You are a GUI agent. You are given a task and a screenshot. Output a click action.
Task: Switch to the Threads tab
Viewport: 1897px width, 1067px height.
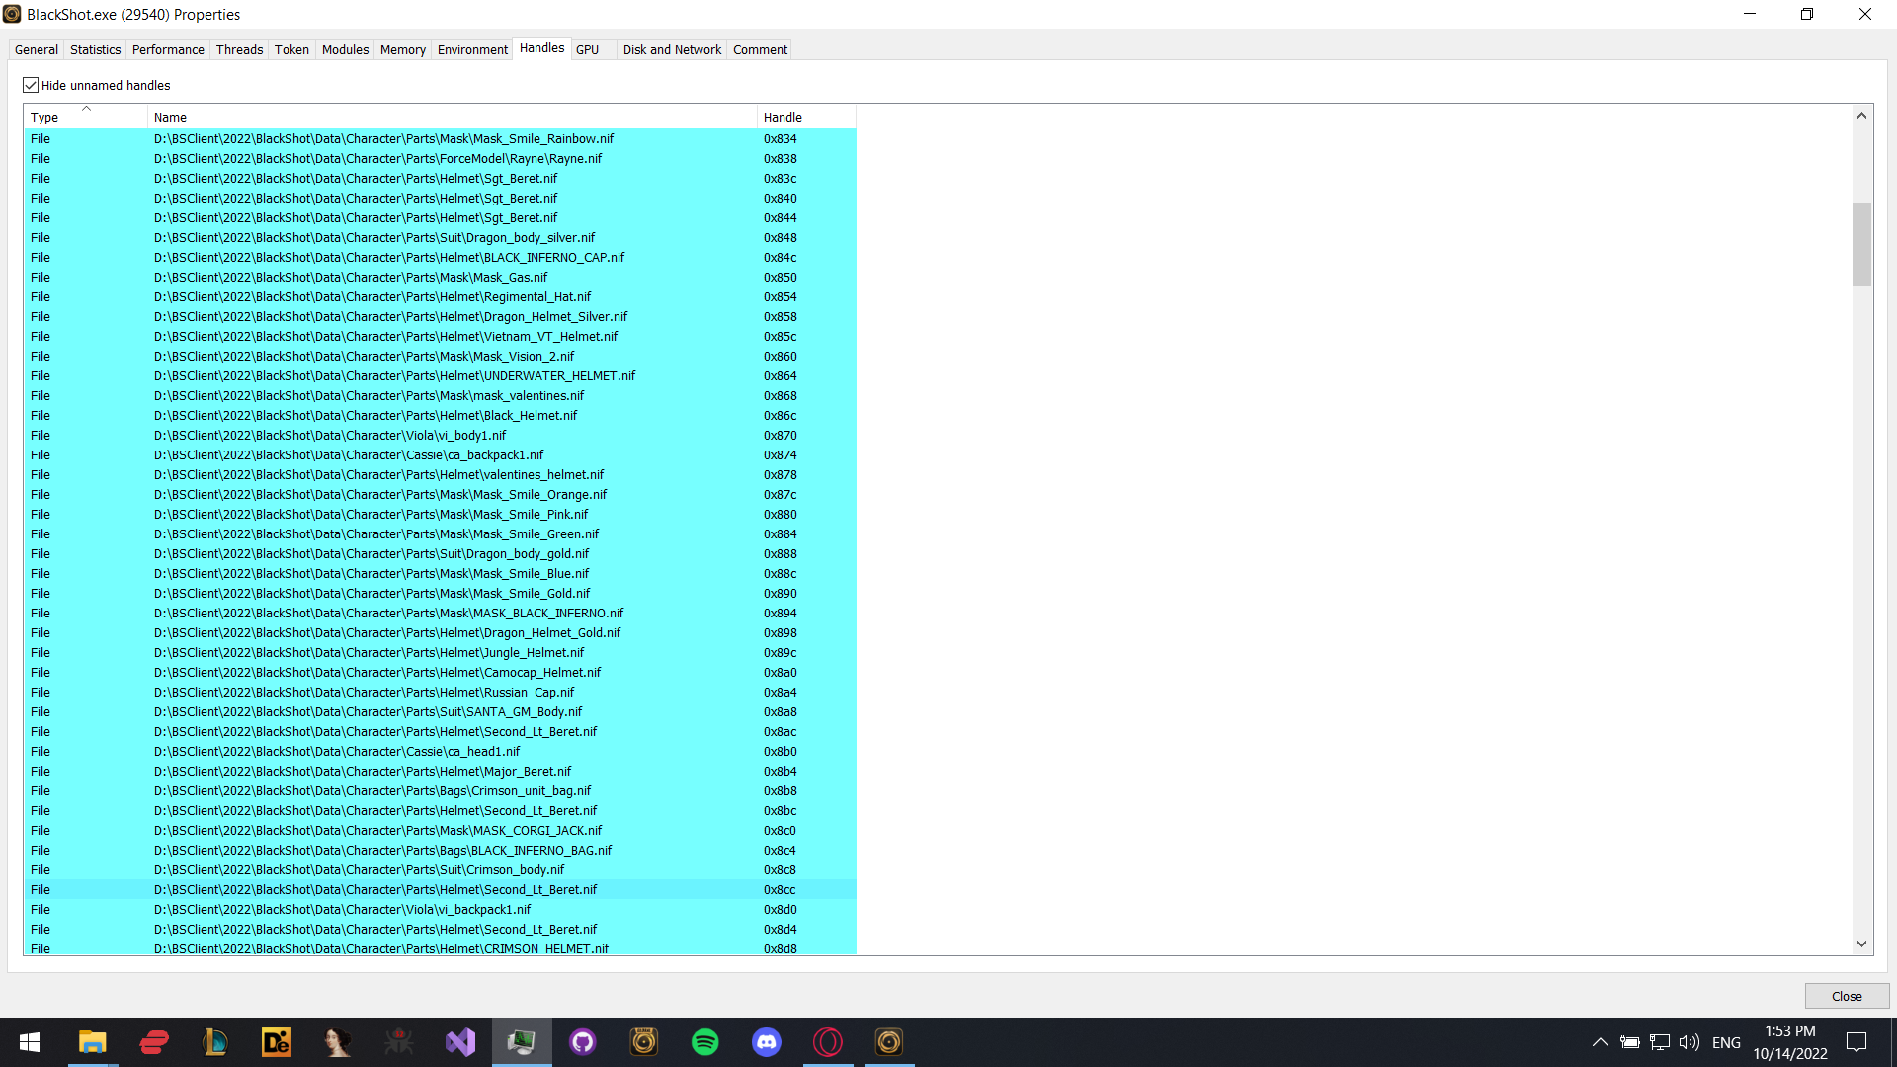240,49
